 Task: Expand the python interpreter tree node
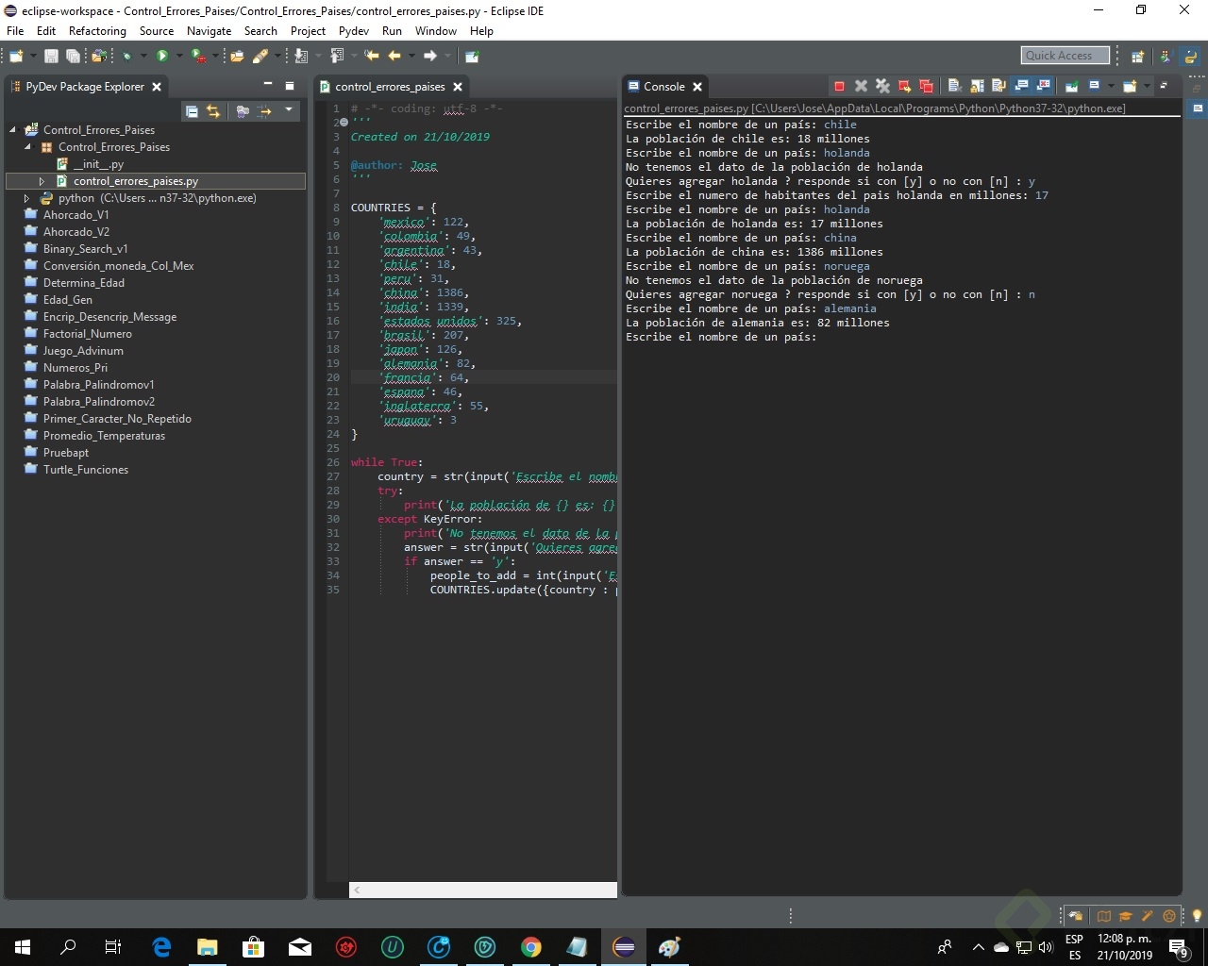(x=26, y=198)
